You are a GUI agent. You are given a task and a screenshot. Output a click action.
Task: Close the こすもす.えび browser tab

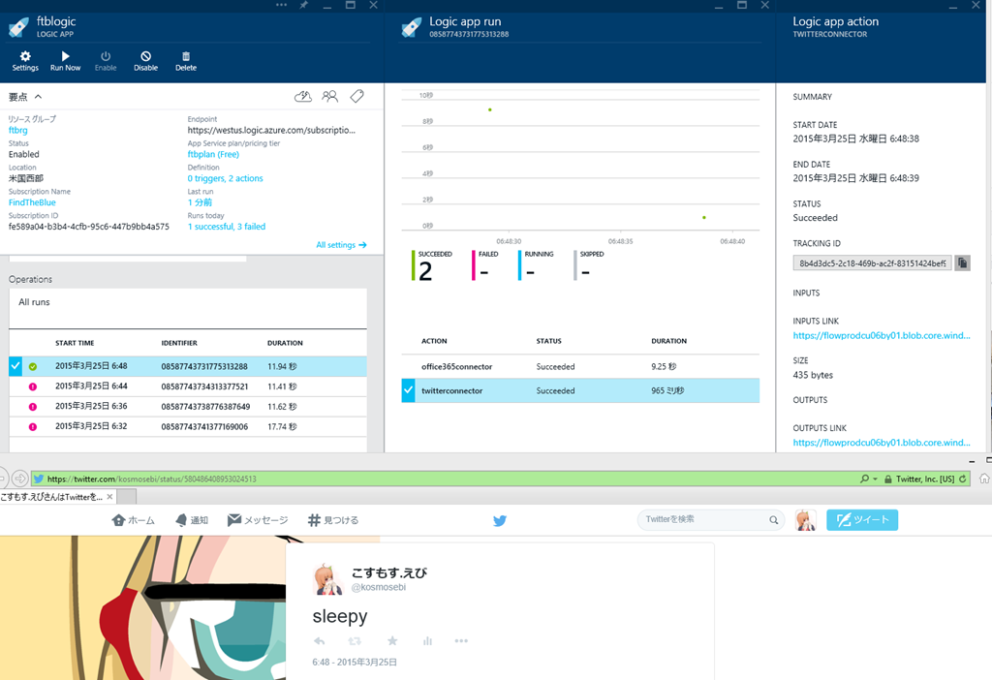pyautogui.click(x=110, y=497)
